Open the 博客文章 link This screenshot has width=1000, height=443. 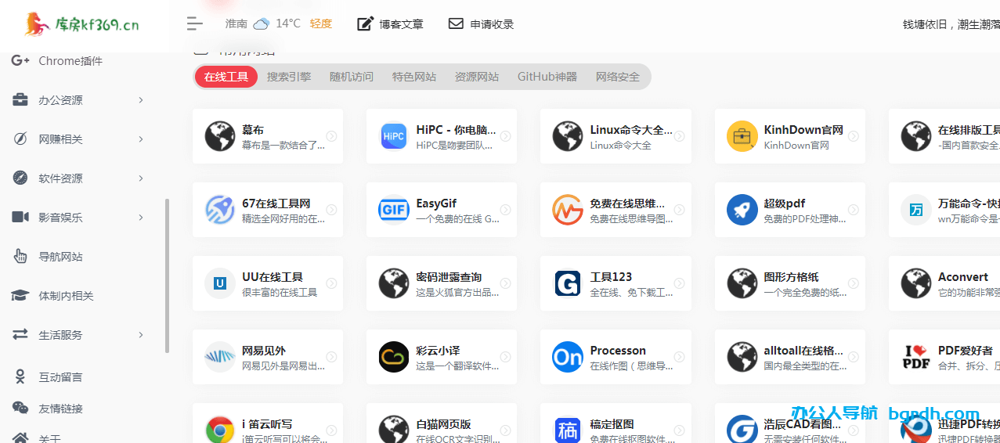click(401, 24)
